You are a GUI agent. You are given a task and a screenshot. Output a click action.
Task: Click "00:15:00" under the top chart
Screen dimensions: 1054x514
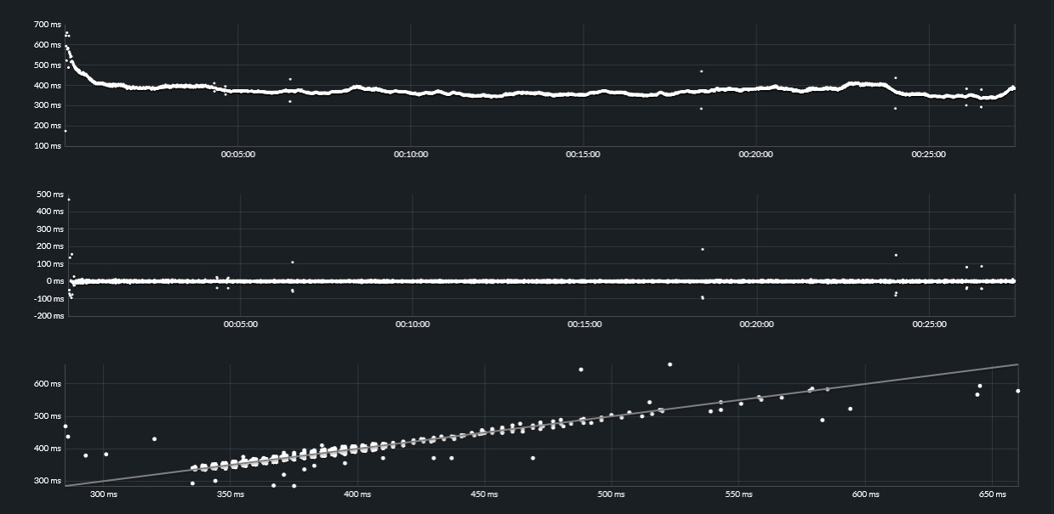(583, 155)
